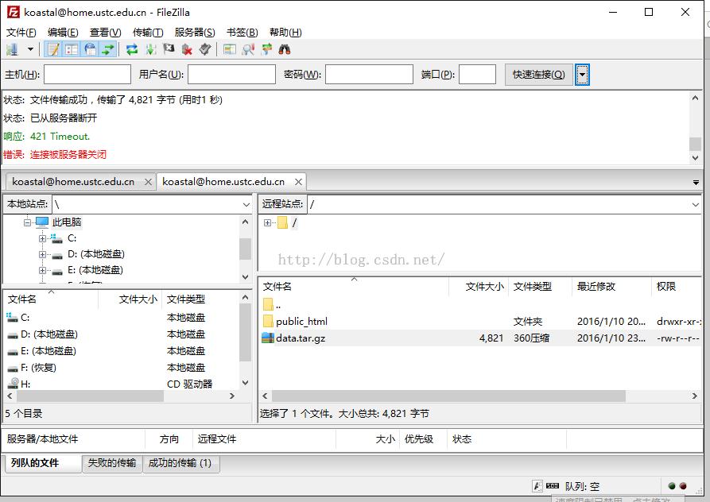Toggle processing of the transfer queue
The height and width of the screenshot is (502, 710).
150,49
